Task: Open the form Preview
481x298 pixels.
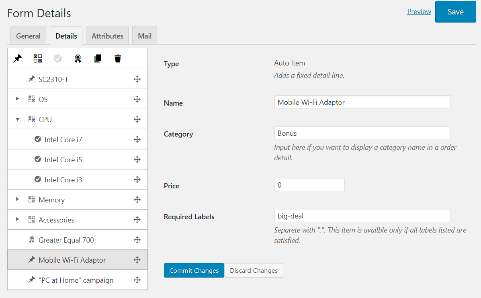Action: tap(419, 12)
